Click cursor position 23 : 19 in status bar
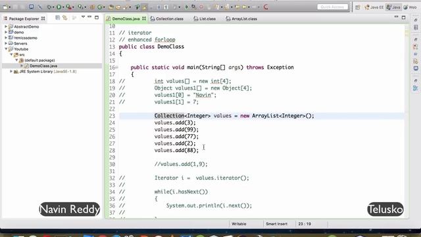Viewport: 421px width, 237px height. (x=305, y=224)
